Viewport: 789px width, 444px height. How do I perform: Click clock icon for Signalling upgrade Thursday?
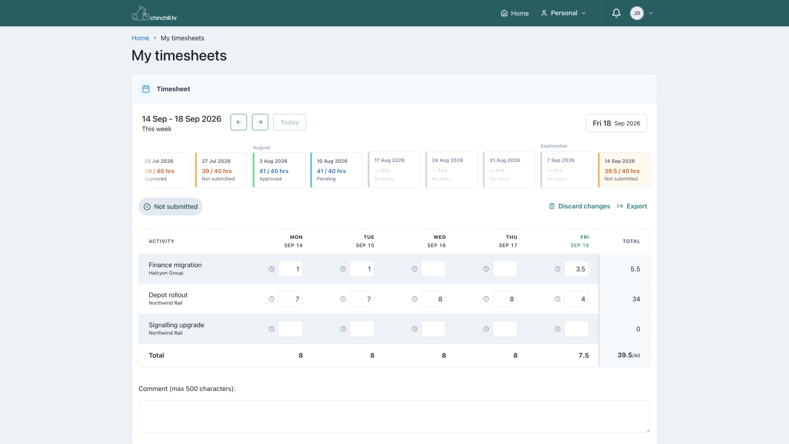pyautogui.click(x=486, y=329)
